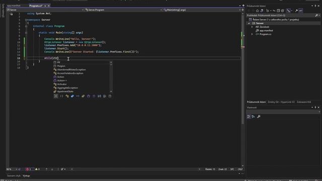
Task: Click Property Pages wrench in Properties panel
Action: point(259,117)
